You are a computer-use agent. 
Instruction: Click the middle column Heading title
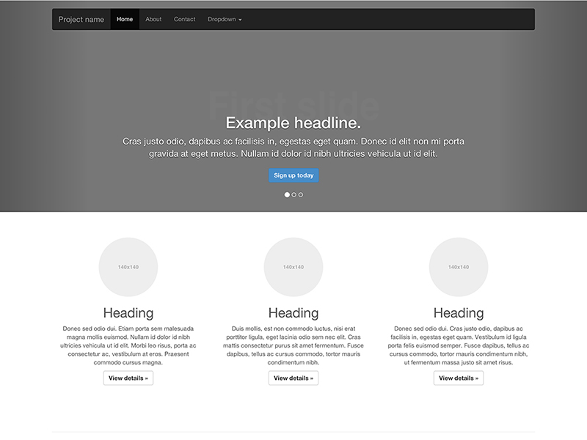(293, 312)
